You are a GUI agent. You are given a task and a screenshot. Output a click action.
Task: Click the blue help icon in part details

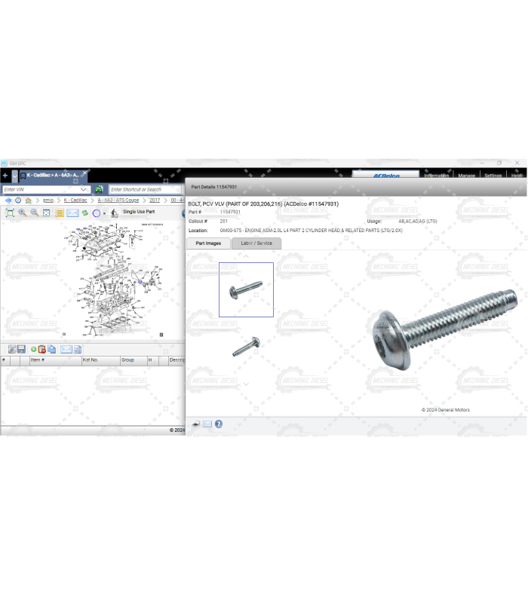tap(219, 424)
